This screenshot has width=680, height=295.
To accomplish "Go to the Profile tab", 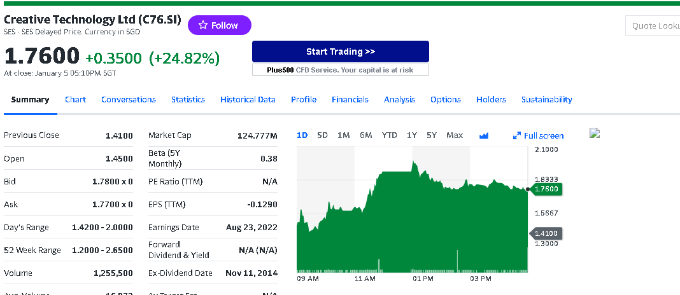I will (x=304, y=100).
